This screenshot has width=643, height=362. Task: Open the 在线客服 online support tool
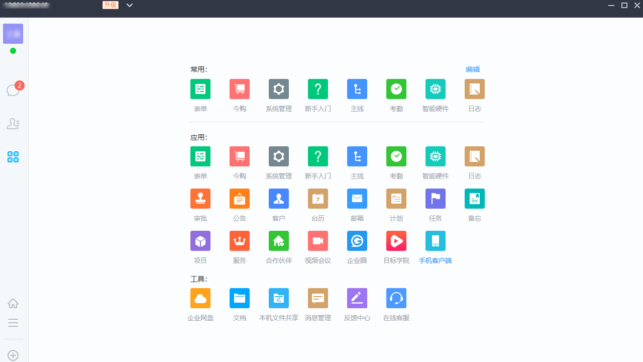click(x=396, y=298)
